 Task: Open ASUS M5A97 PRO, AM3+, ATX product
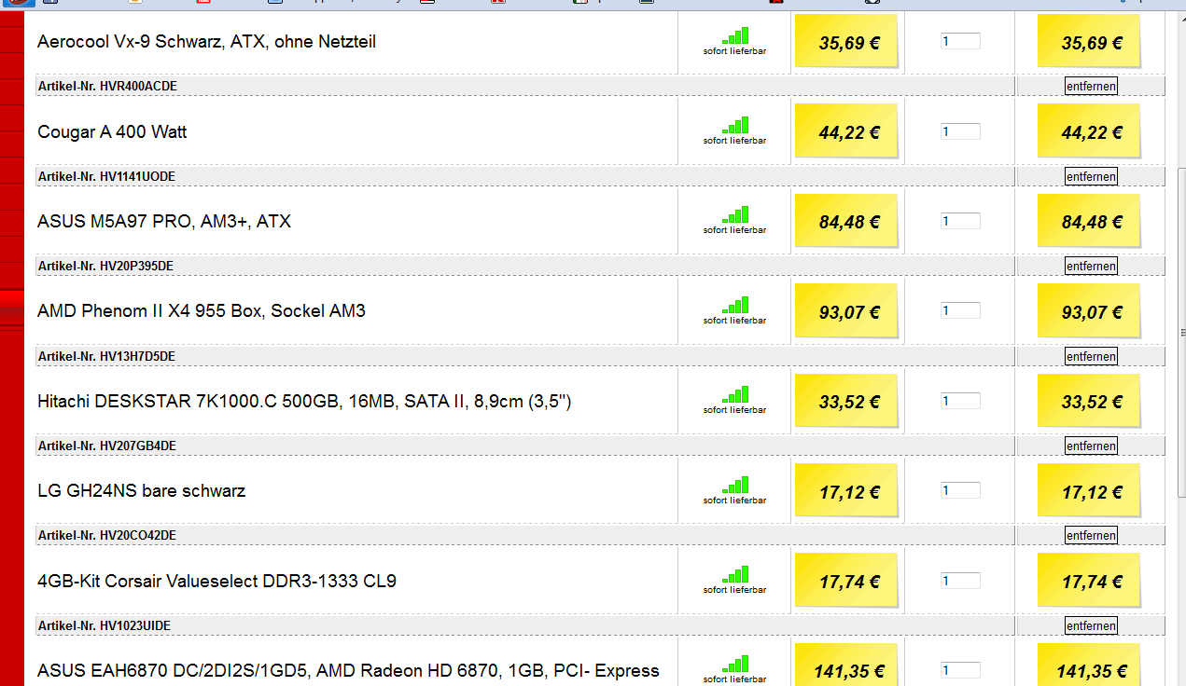pyautogui.click(x=164, y=222)
